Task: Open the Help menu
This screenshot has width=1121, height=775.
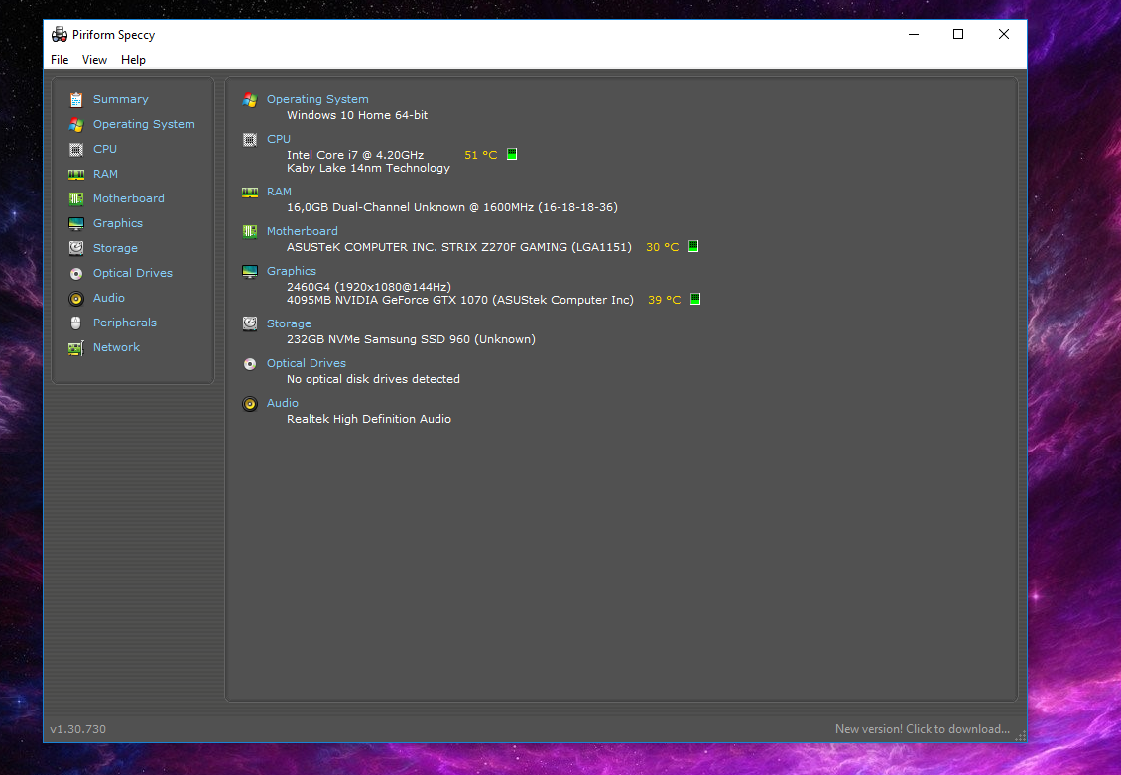Action: [133, 59]
